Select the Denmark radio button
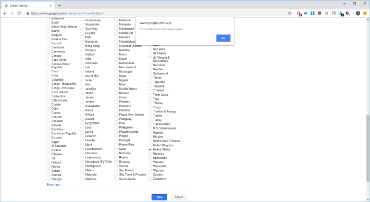Image resolution: width=370 pixels, height=202 pixels. click(x=48, y=121)
